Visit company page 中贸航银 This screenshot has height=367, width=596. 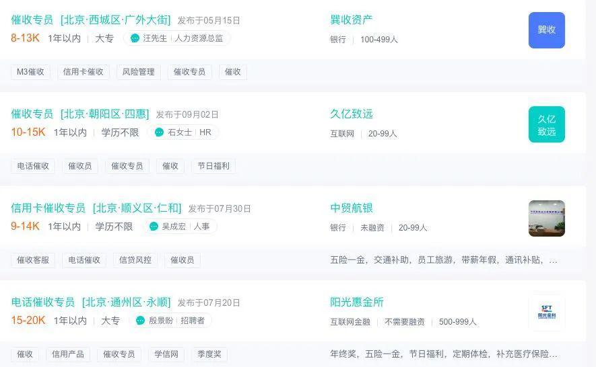coord(352,208)
